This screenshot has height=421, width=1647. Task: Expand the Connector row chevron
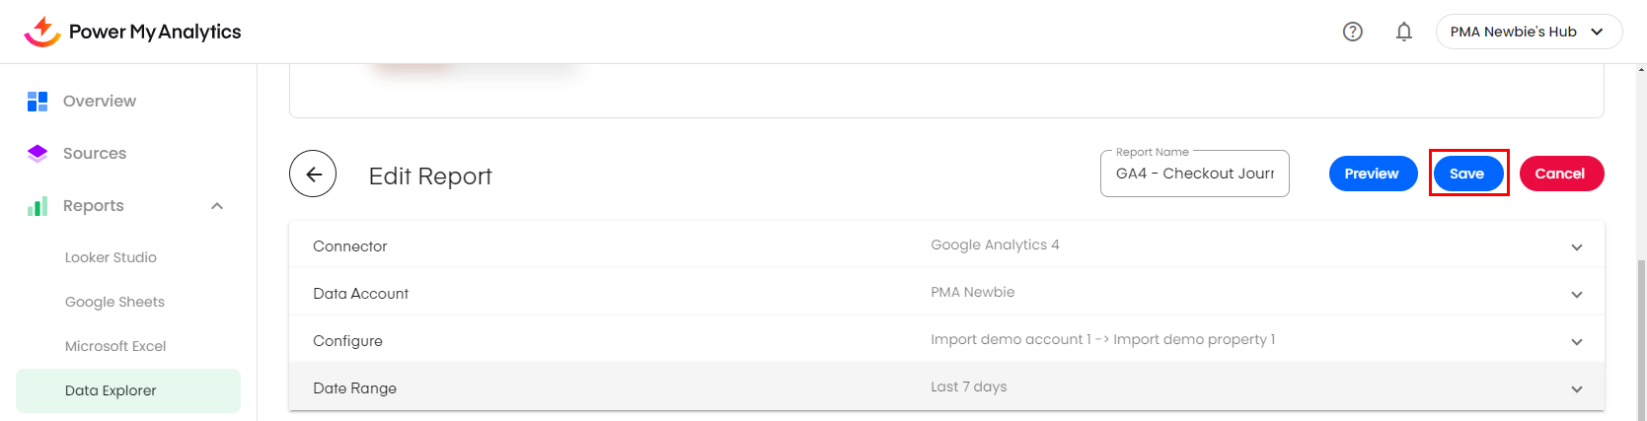(x=1577, y=246)
